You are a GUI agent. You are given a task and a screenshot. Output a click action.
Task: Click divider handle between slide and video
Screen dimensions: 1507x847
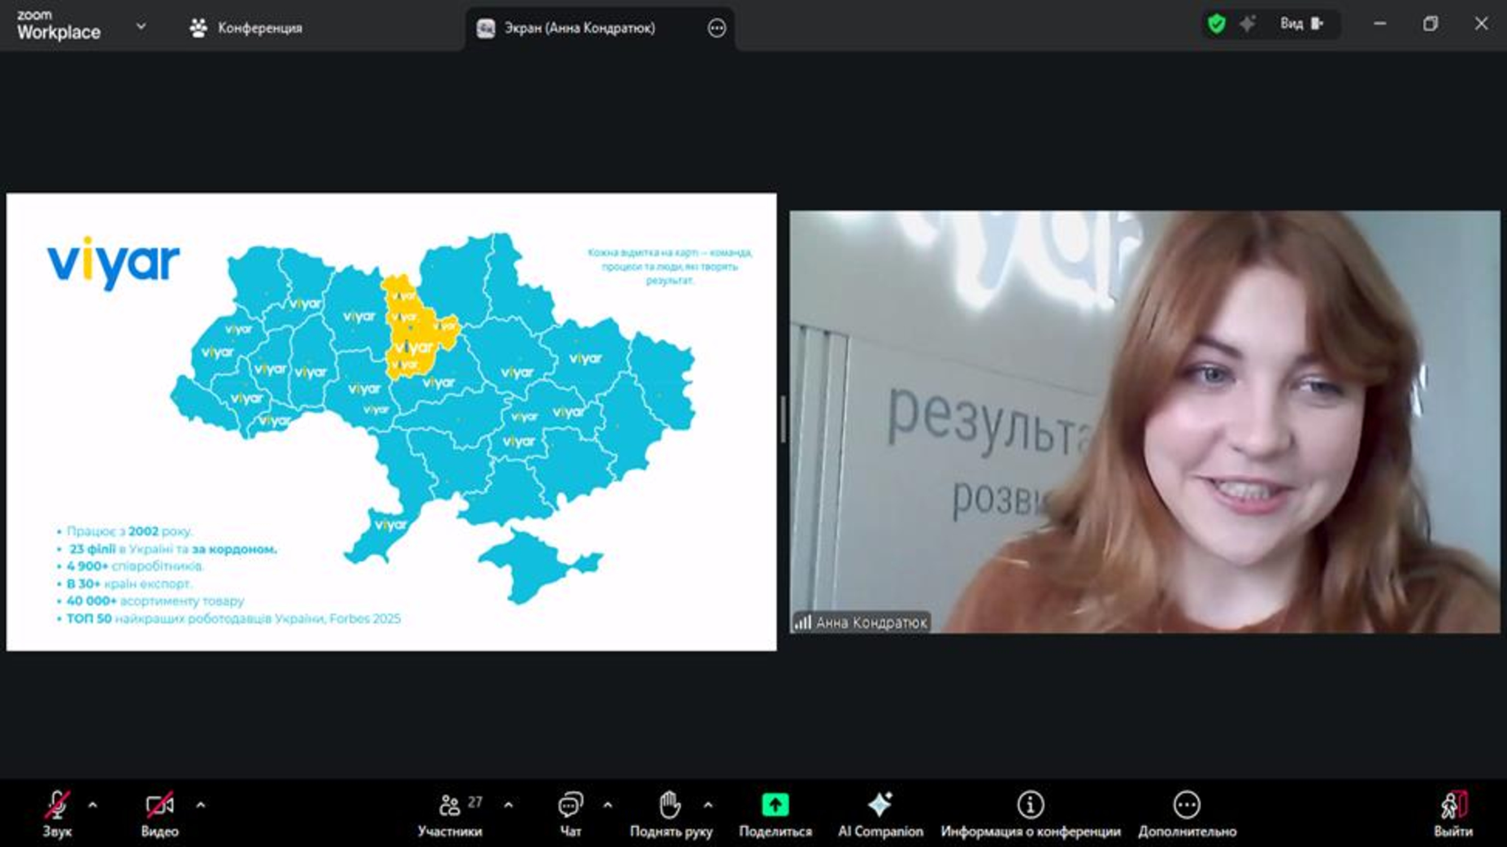[783, 420]
